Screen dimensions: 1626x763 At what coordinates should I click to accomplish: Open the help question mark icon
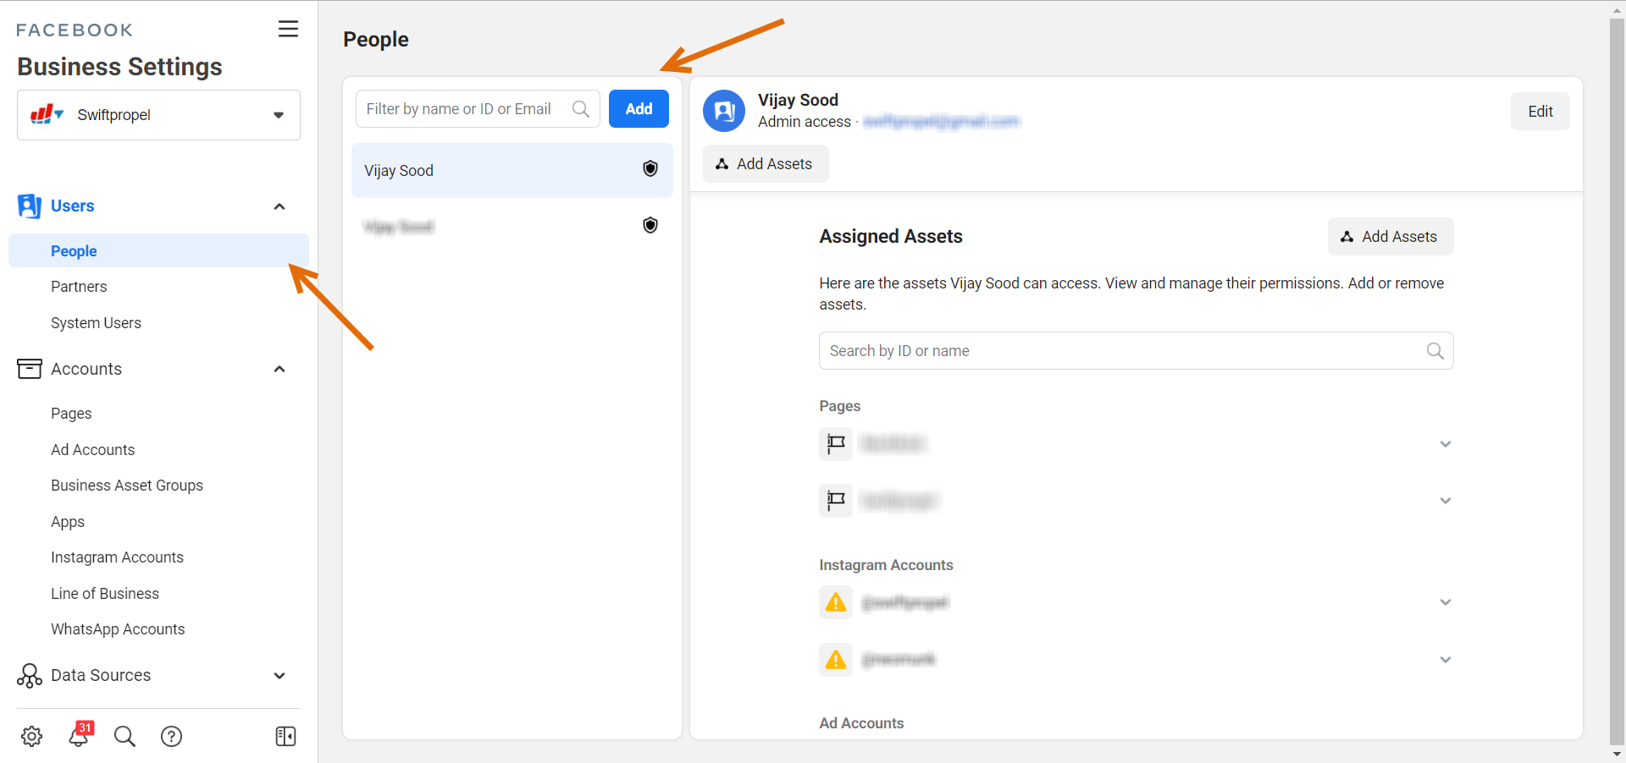[171, 736]
